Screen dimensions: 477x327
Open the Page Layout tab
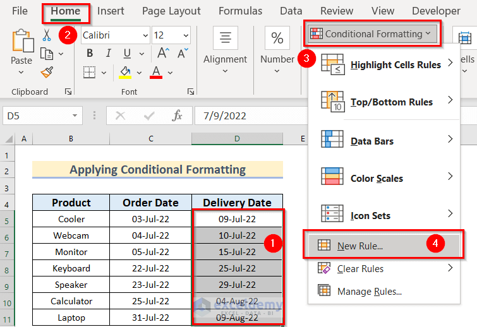pos(171,11)
